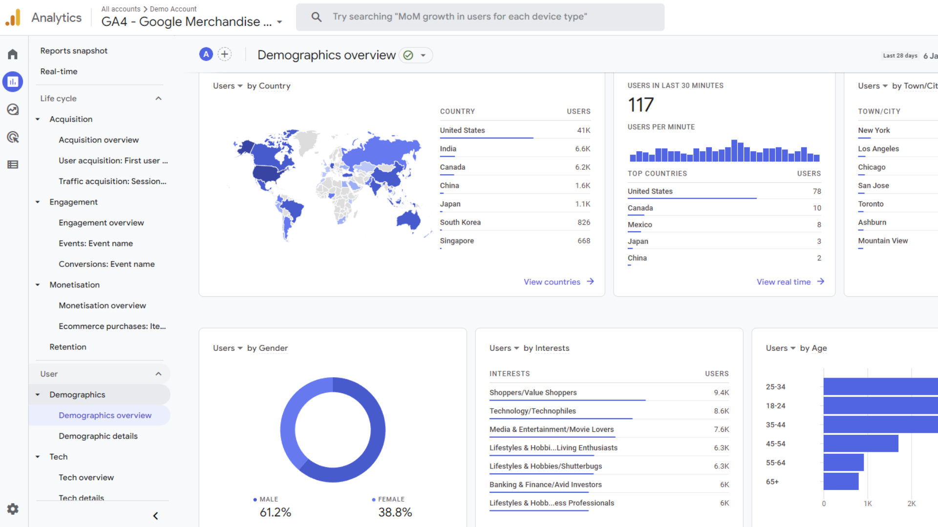
Task: Click the All accounts breadcrumb
Action: [121, 9]
